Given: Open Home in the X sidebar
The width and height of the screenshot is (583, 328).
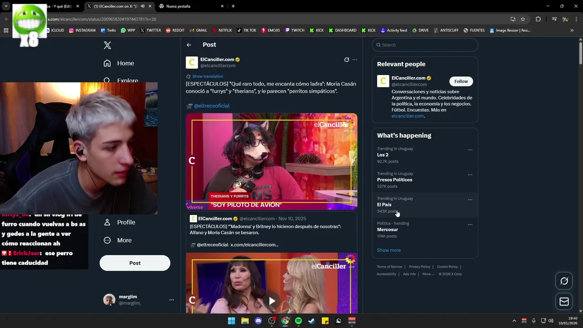Looking at the screenshot, I should click(119, 63).
